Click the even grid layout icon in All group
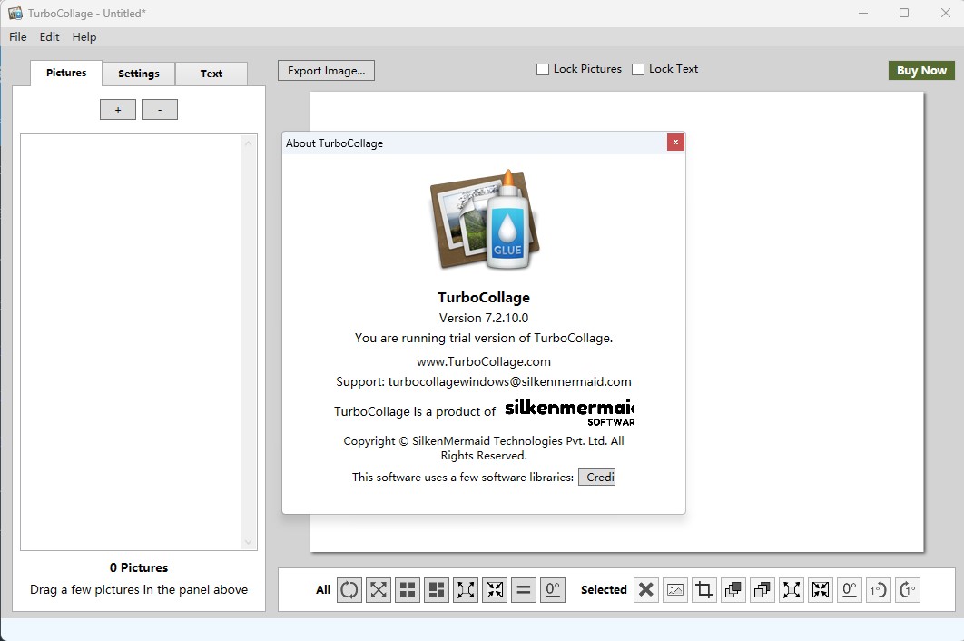The image size is (964, 641). click(x=408, y=590)
